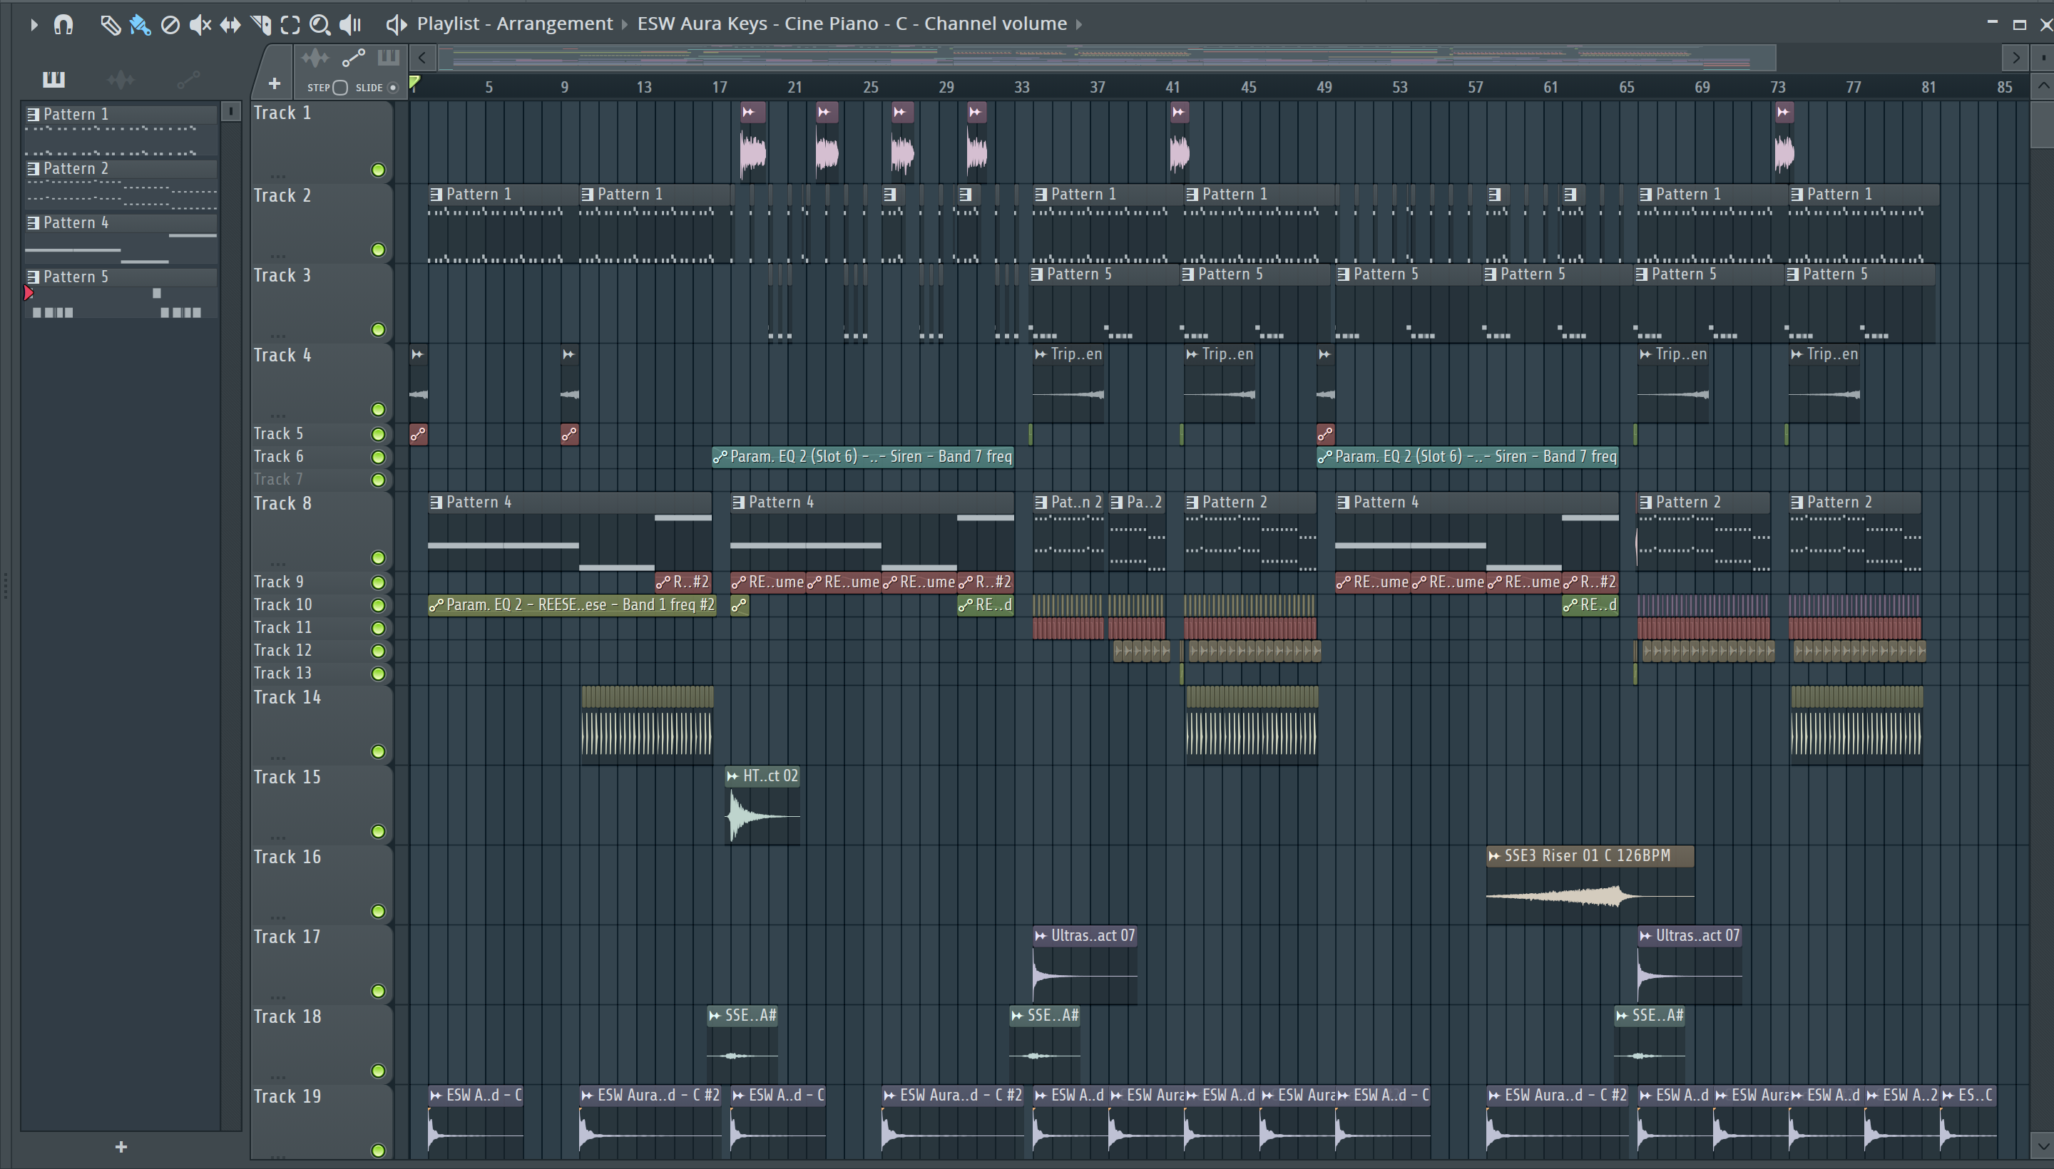Toggle Track 14 mute light
This screenshot has width=2054, height=1169.
click(x=377, y=751)
